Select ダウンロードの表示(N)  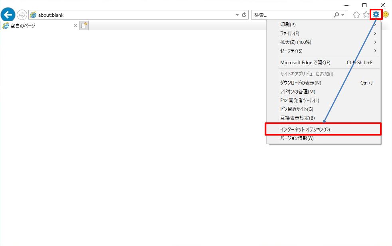(324, 83)
